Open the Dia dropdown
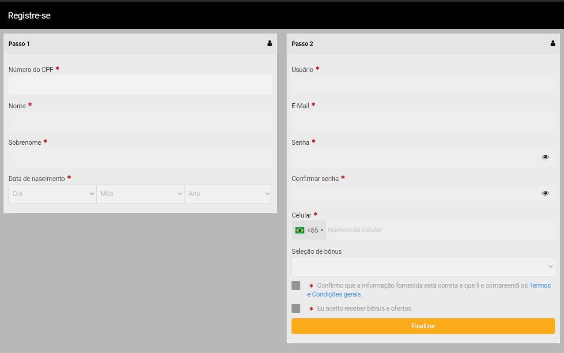The image size is (564, 353). [52, 194]
